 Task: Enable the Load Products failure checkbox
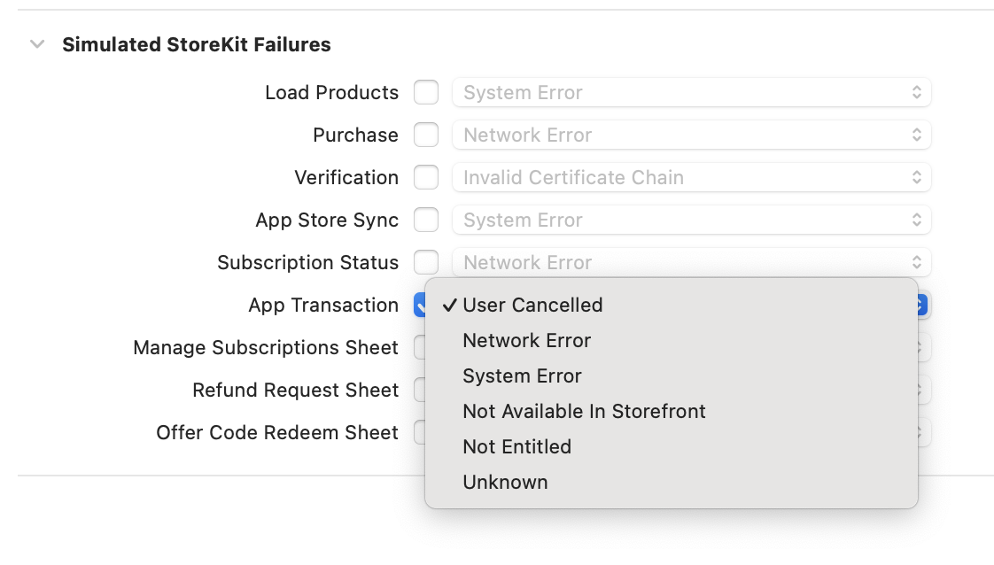426,92
